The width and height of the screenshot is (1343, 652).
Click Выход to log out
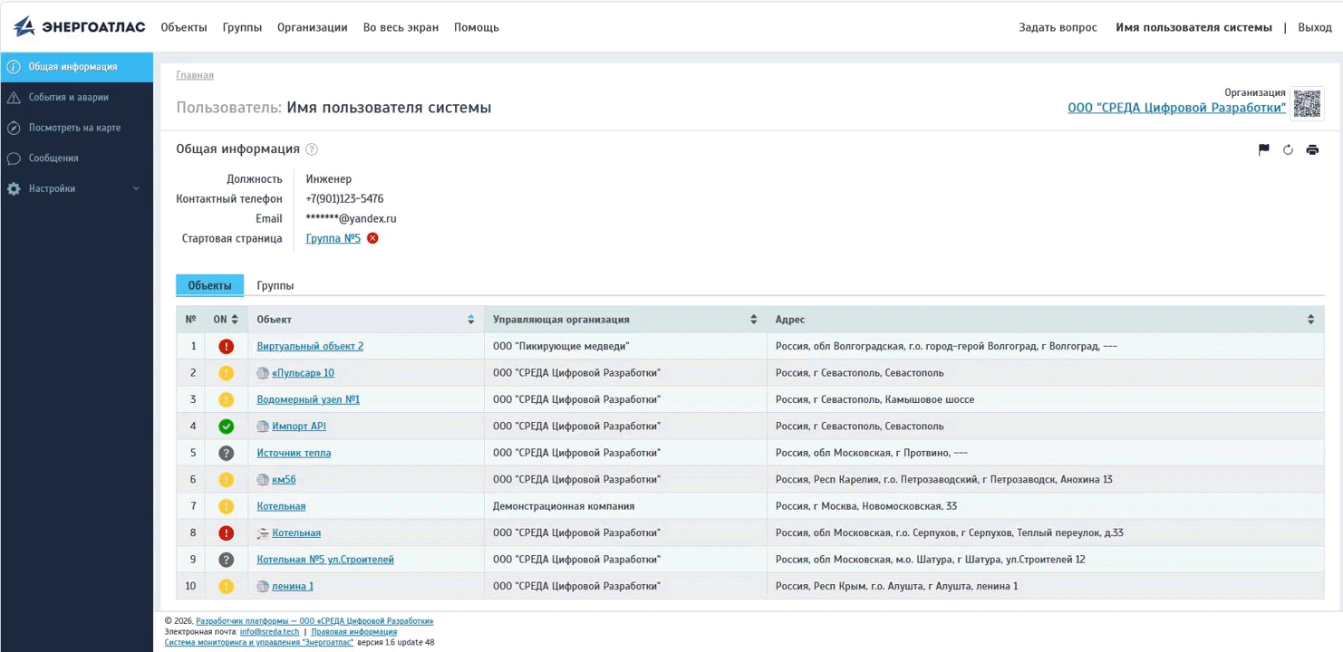[x=1315, y=27]
